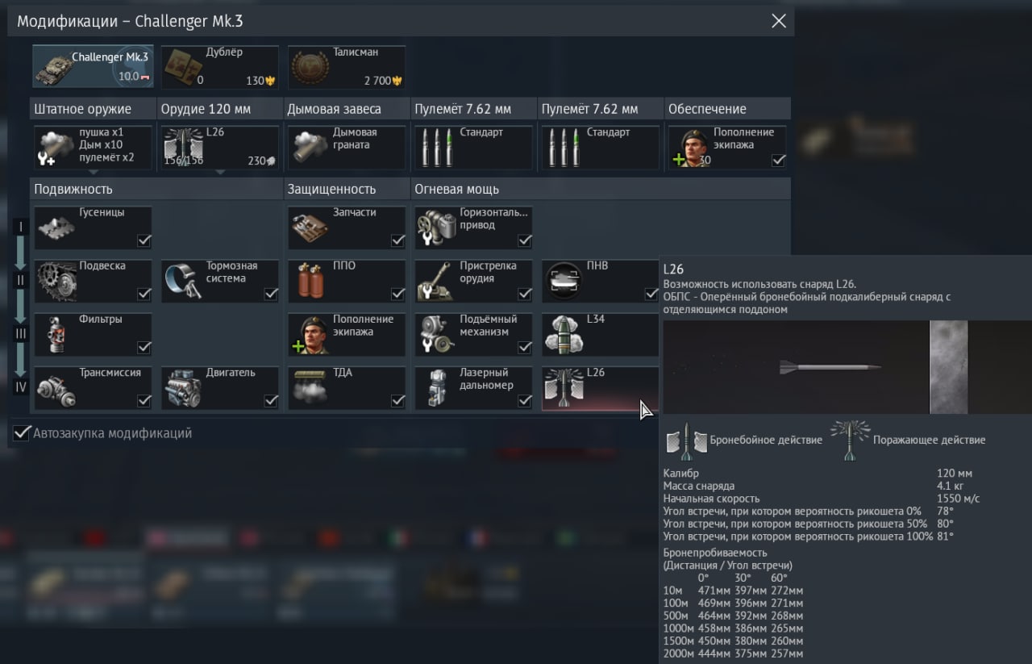Open the Дублёр backup vehicle item
The image size is (1032, 664).
click(x=219, y=67)
